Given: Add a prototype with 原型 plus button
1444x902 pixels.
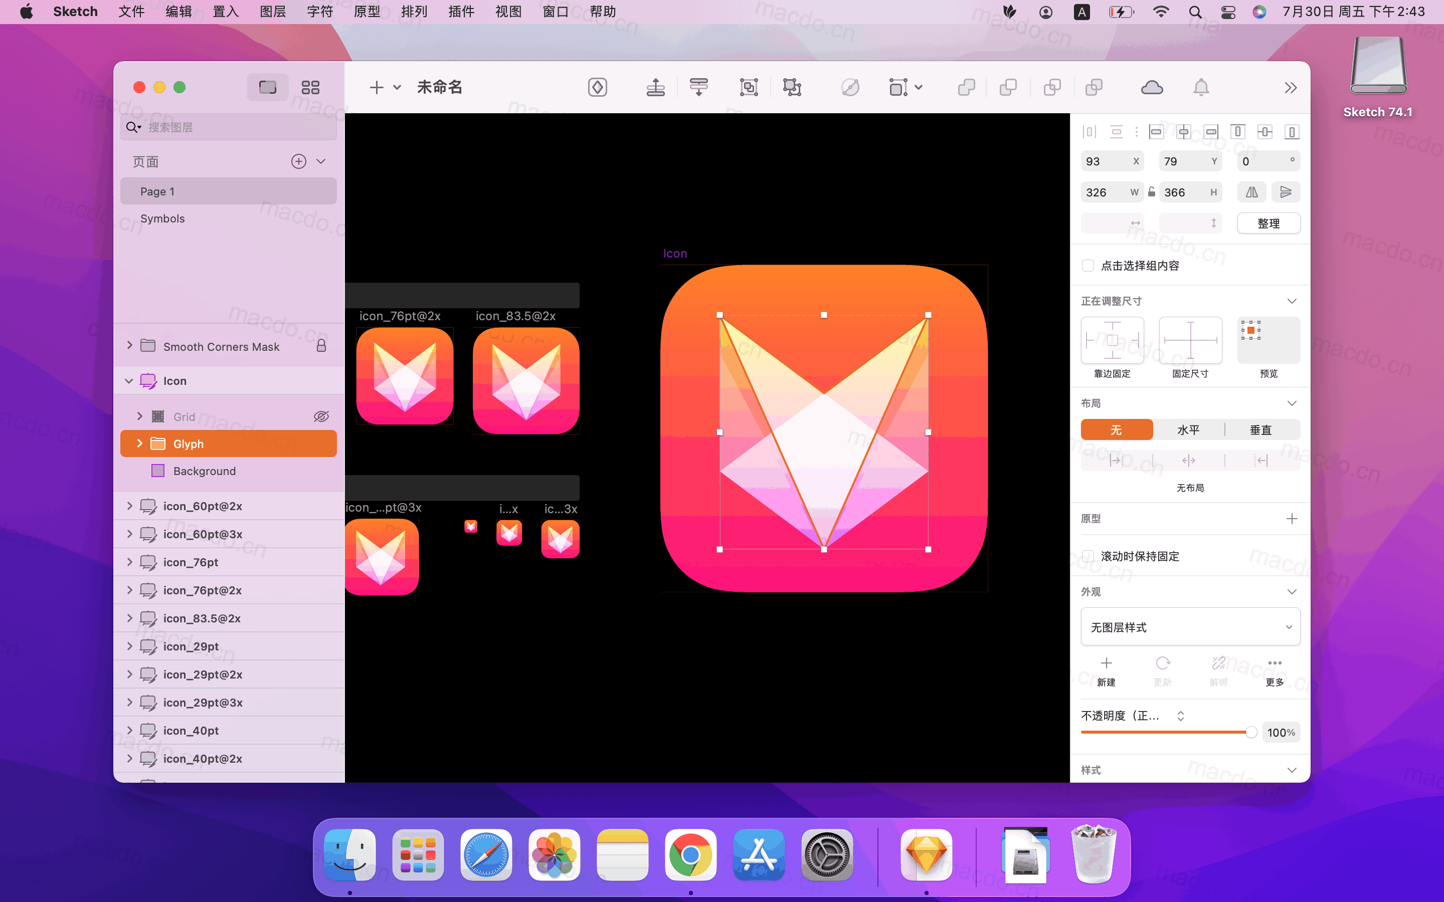Looking at the screenshot, I should click(1292, 519).
